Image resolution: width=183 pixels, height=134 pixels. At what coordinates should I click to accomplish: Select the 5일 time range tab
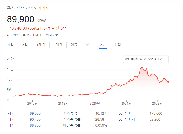(x=25, y=45)
